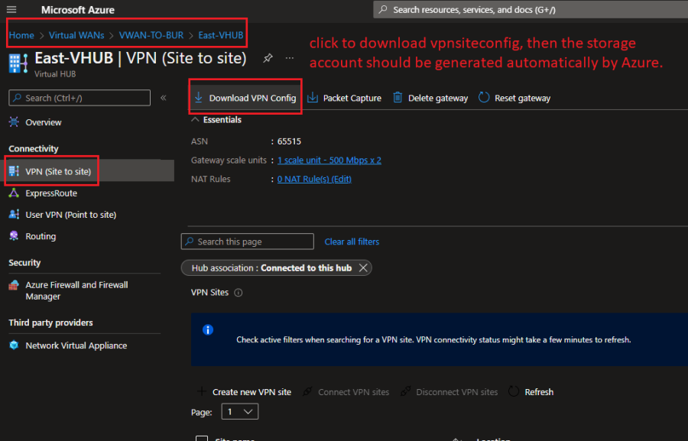
Task: Focus the Search this page field
Action: pos(248,242)
